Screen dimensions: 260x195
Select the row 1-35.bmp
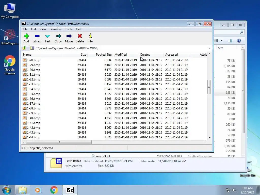click(115, 94)
